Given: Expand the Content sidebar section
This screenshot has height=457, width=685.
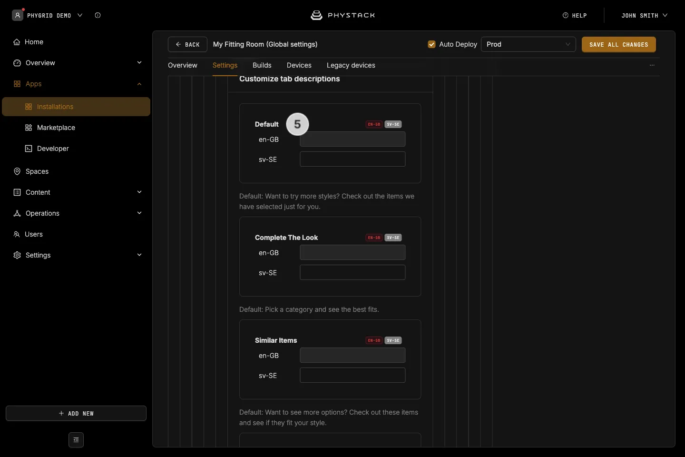Looking at the screenshot, I should [139, 192].
